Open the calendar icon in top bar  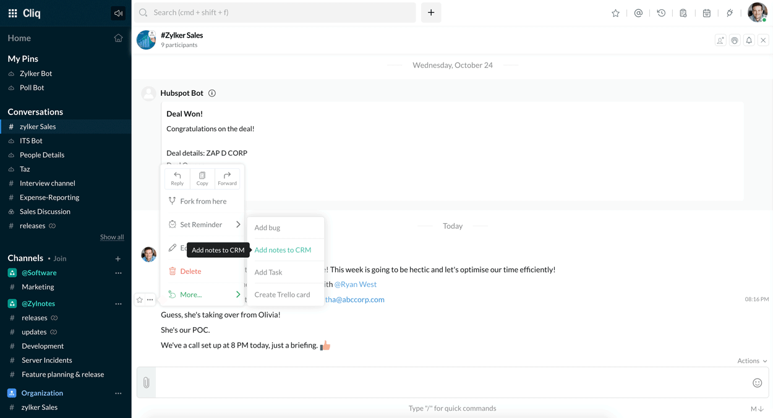(706, 13)
